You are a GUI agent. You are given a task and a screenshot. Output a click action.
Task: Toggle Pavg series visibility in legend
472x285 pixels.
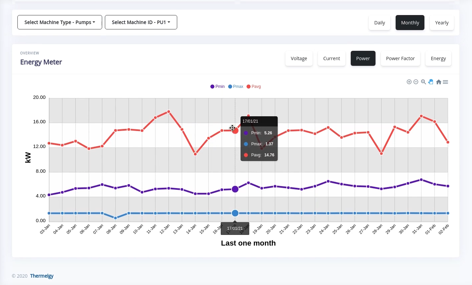coord(254,87)
